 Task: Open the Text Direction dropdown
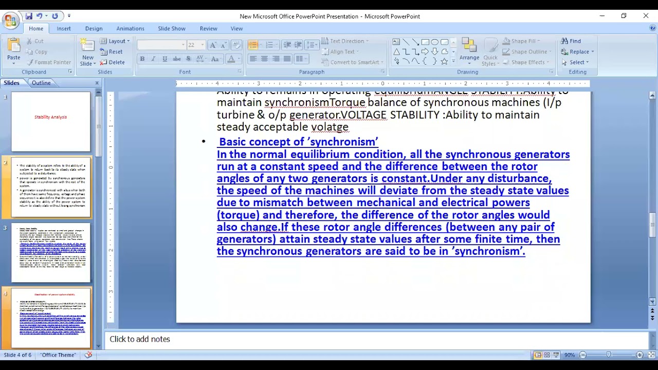pos(345,41)
